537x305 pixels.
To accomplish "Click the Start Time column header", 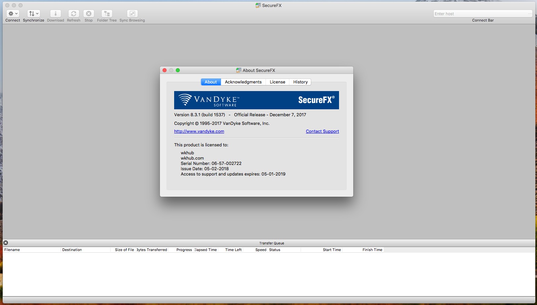I will point(321,250).
